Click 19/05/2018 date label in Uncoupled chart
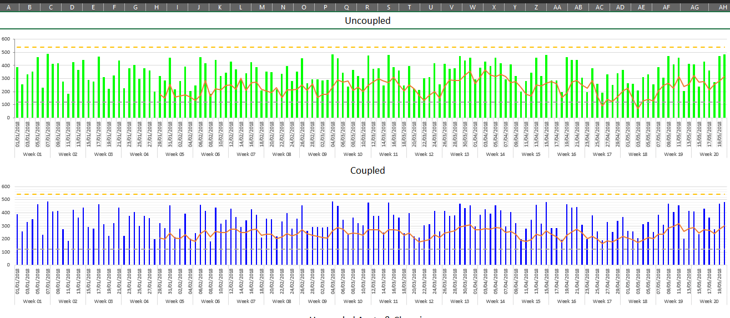Screen dimensions: 730x318 tap(721, 135)
